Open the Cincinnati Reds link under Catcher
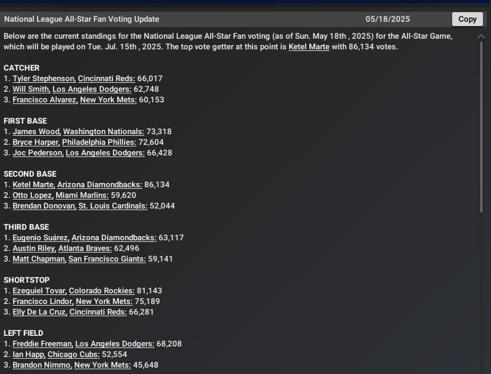Viewport: 491px width, 374px height. point(107,79)
